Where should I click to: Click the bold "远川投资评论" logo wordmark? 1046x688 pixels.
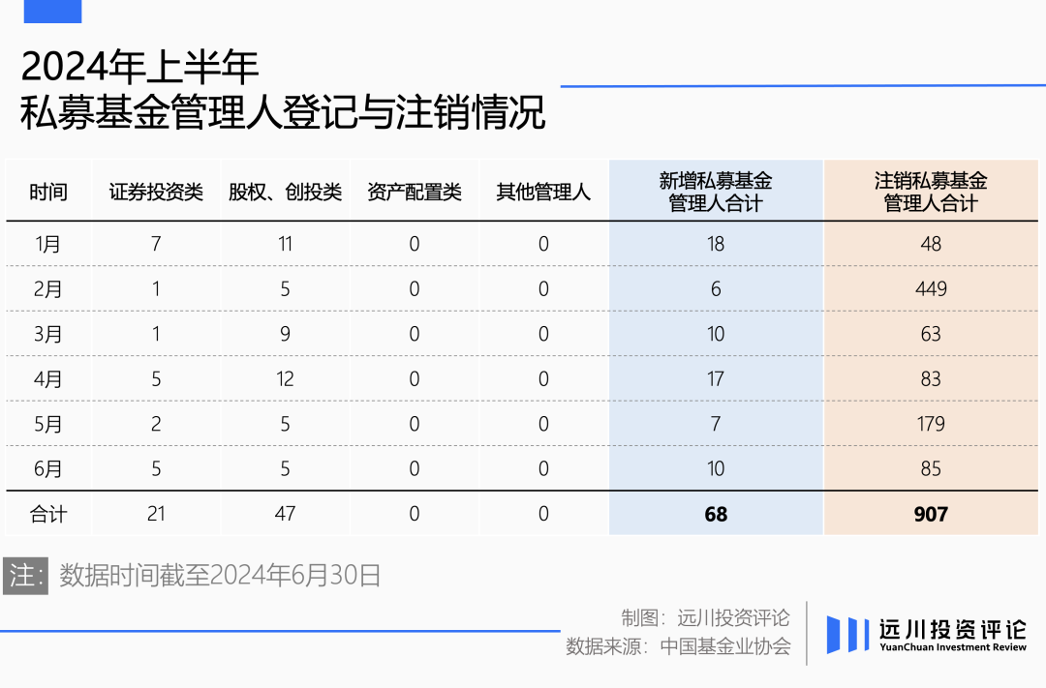pos(953,629)
